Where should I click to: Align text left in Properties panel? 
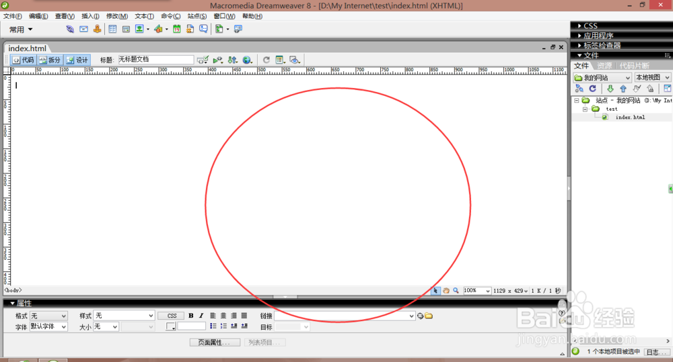213,316
